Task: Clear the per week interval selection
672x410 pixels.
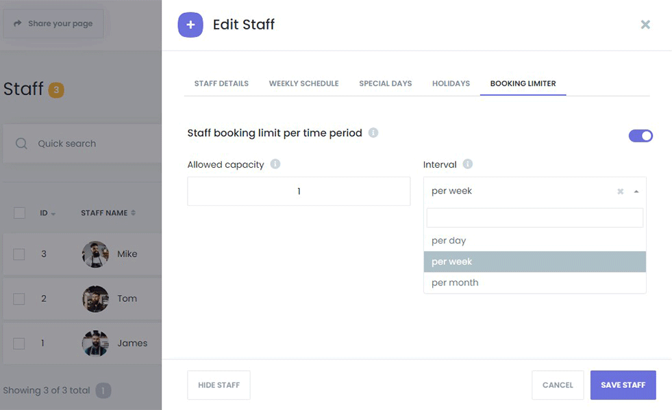Action: tap(620, 192)
